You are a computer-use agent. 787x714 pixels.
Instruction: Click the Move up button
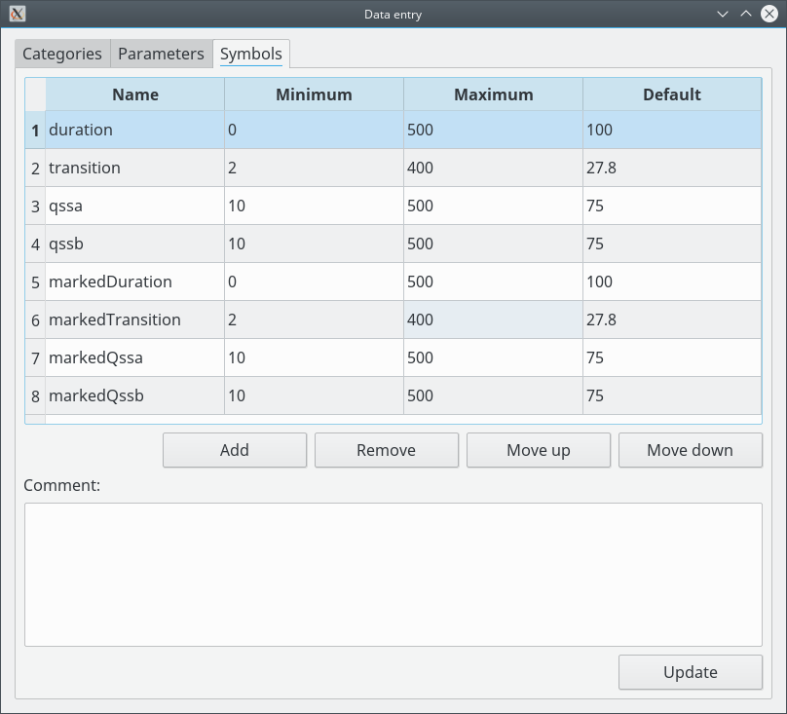(539, 450)
